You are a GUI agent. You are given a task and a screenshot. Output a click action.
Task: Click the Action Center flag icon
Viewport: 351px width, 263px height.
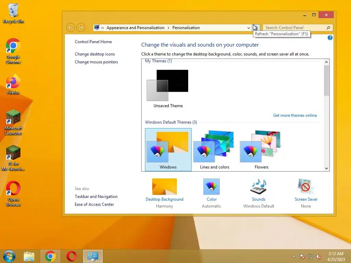pyautogui.click(x=302, y=256)
